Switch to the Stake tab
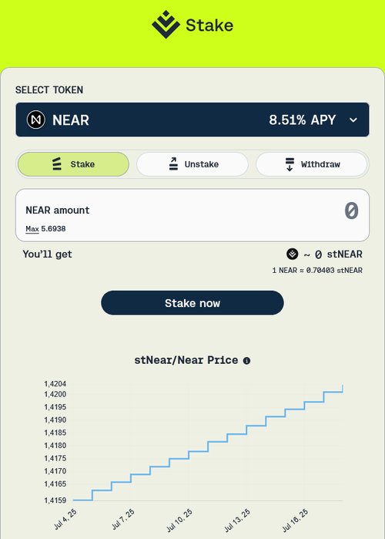Screen dimensions: 385x539 coord(73,164)
